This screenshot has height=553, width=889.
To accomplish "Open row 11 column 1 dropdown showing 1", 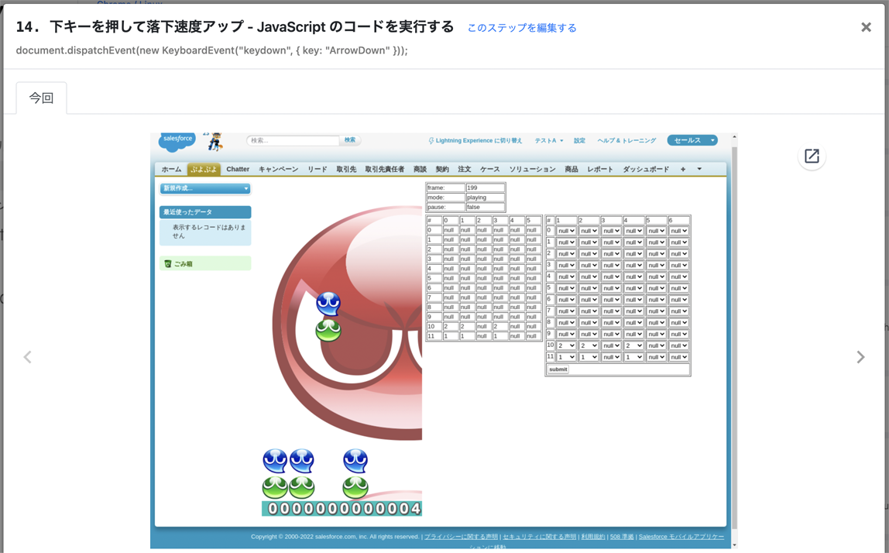I will tap(566, 357).
